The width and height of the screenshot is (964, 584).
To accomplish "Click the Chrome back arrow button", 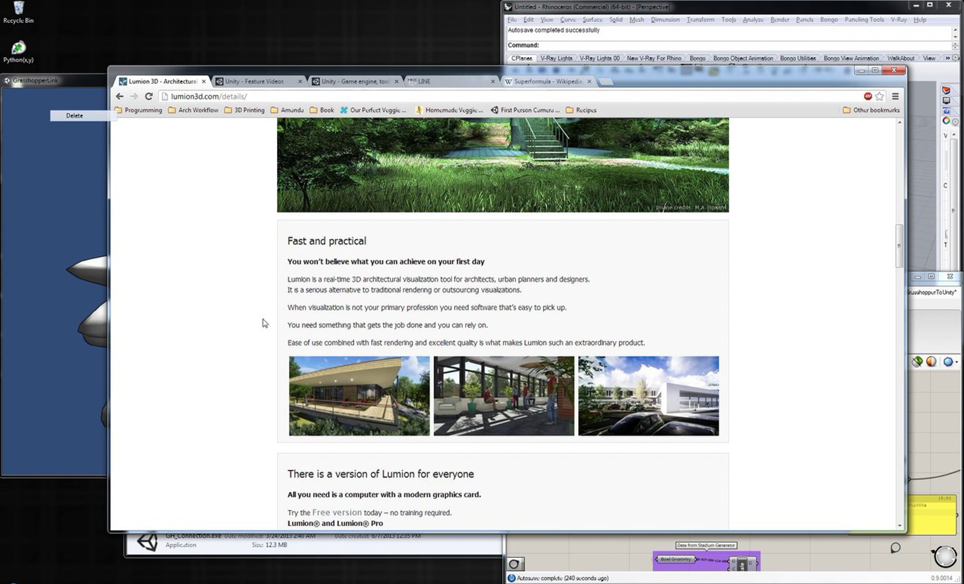I will (120, 96).
